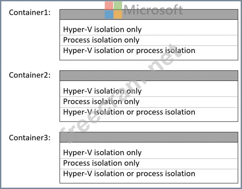Select Hyper-V isolation only for Container2
Screen dimensions: 242x189
click(x=102, y=91)
